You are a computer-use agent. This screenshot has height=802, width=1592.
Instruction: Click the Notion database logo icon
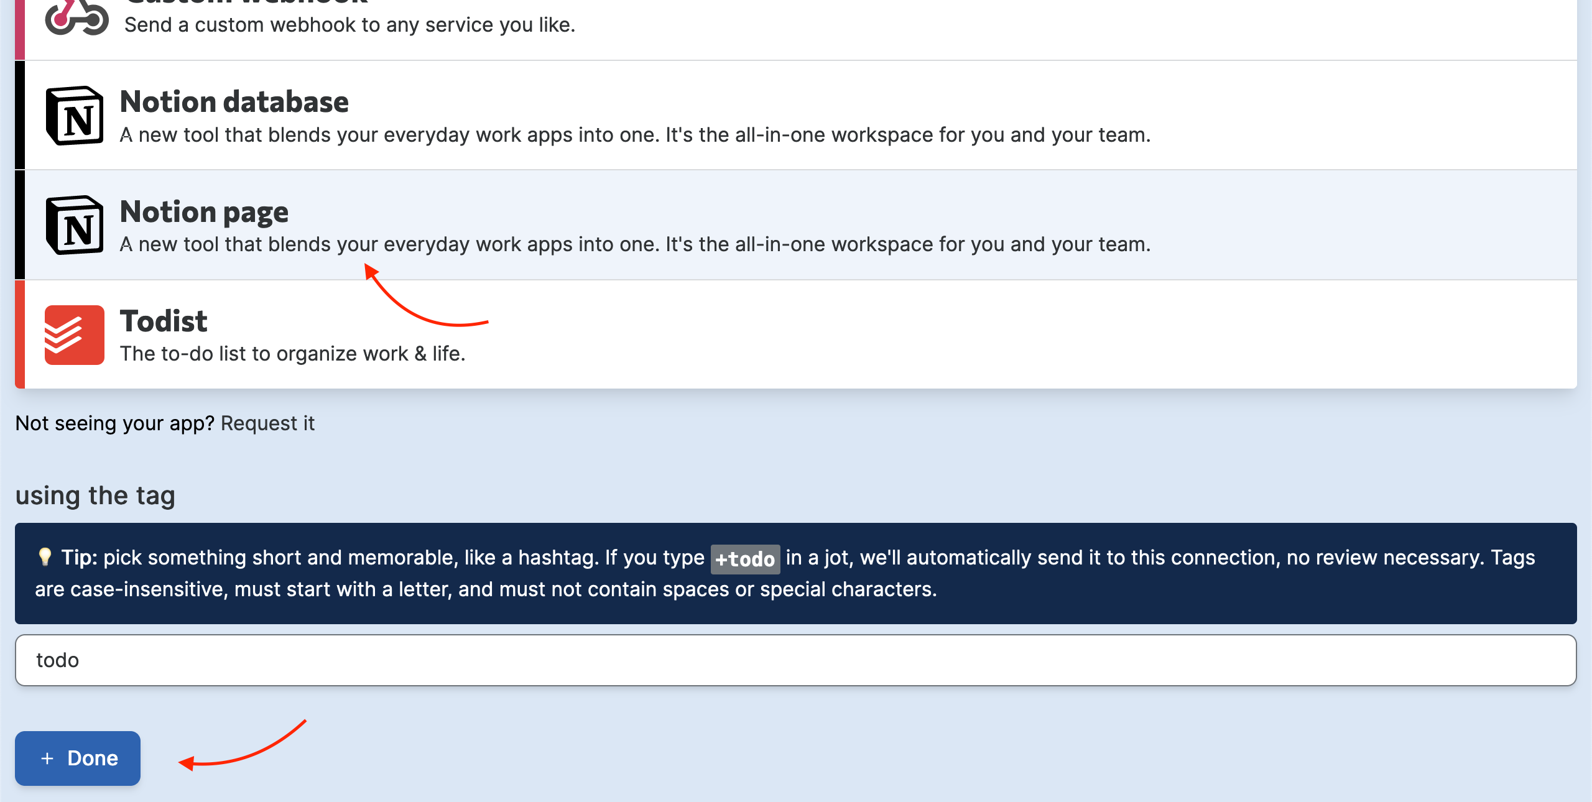(75, 116)
